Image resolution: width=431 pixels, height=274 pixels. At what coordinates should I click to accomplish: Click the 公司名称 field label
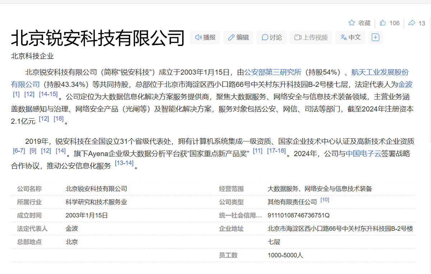[29, 189]
